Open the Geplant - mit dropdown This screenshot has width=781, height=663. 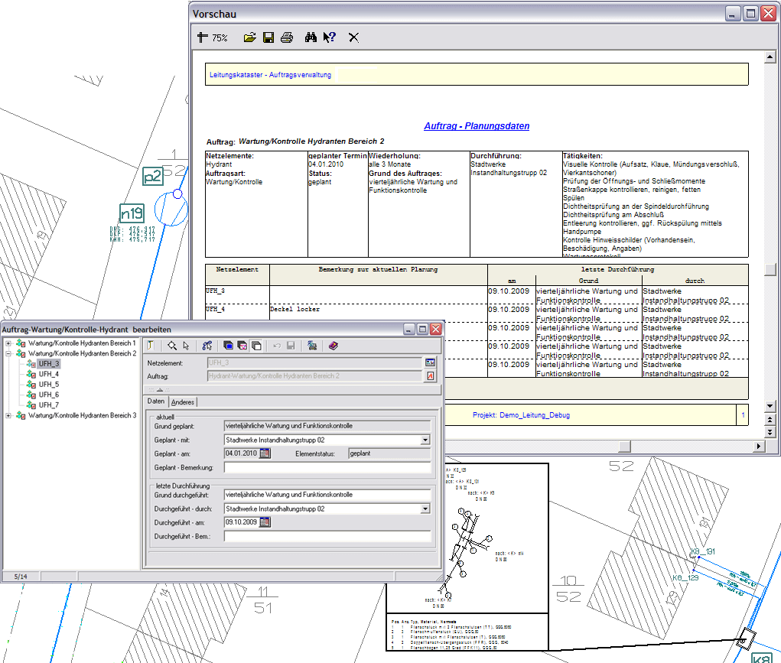point(425,440)
